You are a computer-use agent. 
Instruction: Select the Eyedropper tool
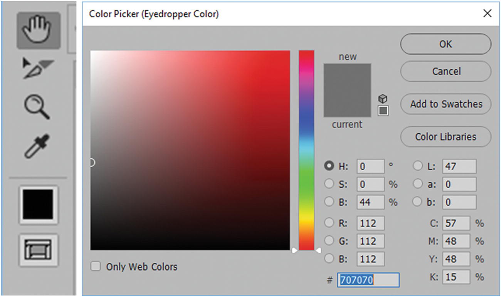[37, 146]
